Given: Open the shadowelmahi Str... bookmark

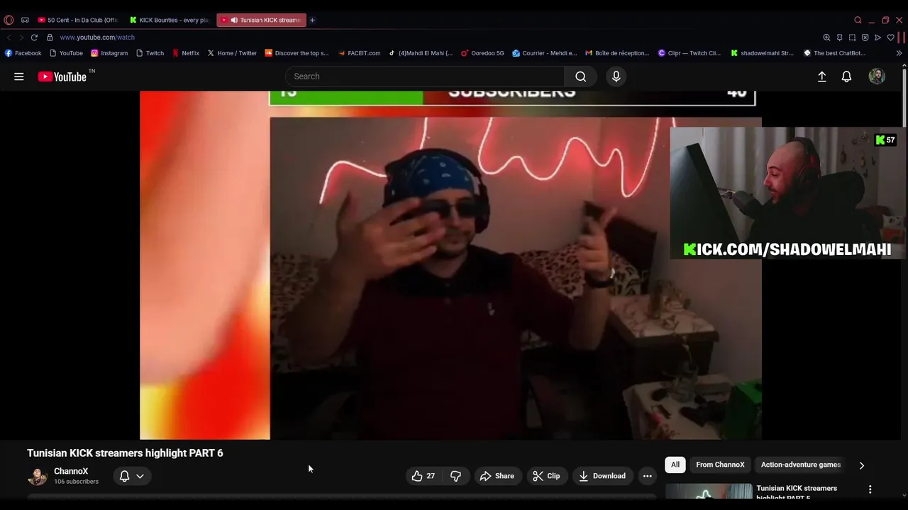Looking at the screenshot, I should pyautogui.click(x=763, y=53).
